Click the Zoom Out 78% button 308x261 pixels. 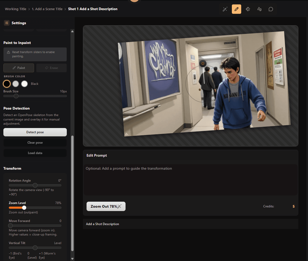106,206
